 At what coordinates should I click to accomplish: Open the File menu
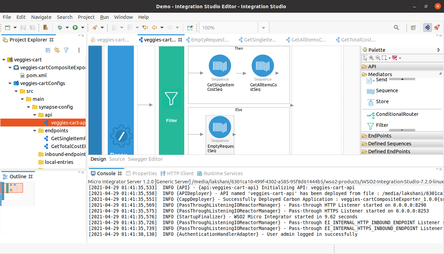click(x=7, y=17)
